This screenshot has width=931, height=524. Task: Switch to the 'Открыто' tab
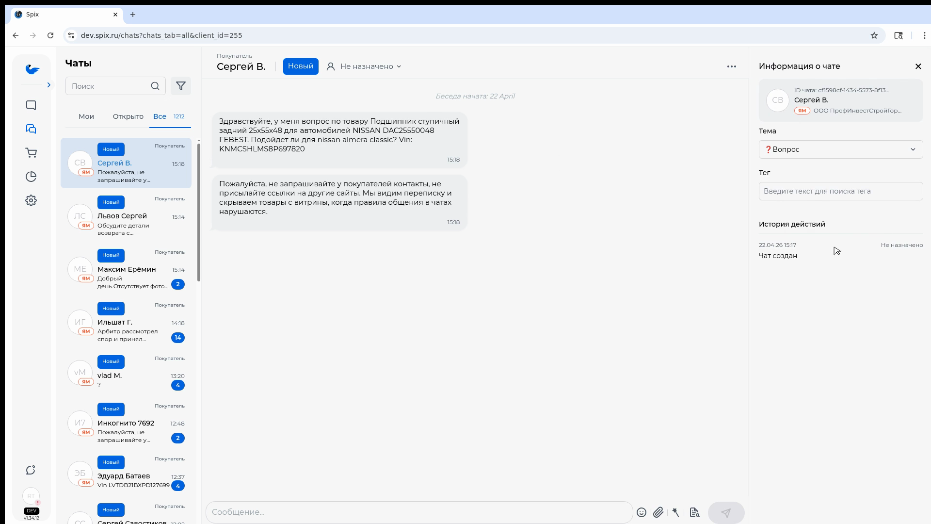tap(128, 116)
